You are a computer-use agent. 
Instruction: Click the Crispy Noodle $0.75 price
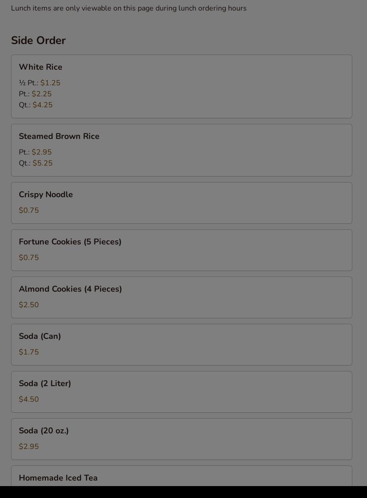[x=28, y=210]
